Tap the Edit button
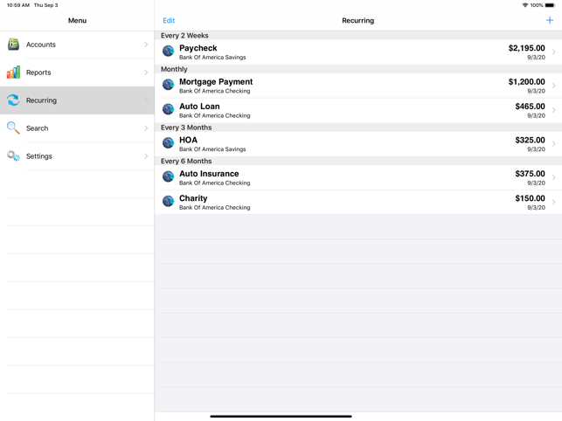Screen dimensions: 562x421 click(x=169, y=20)
